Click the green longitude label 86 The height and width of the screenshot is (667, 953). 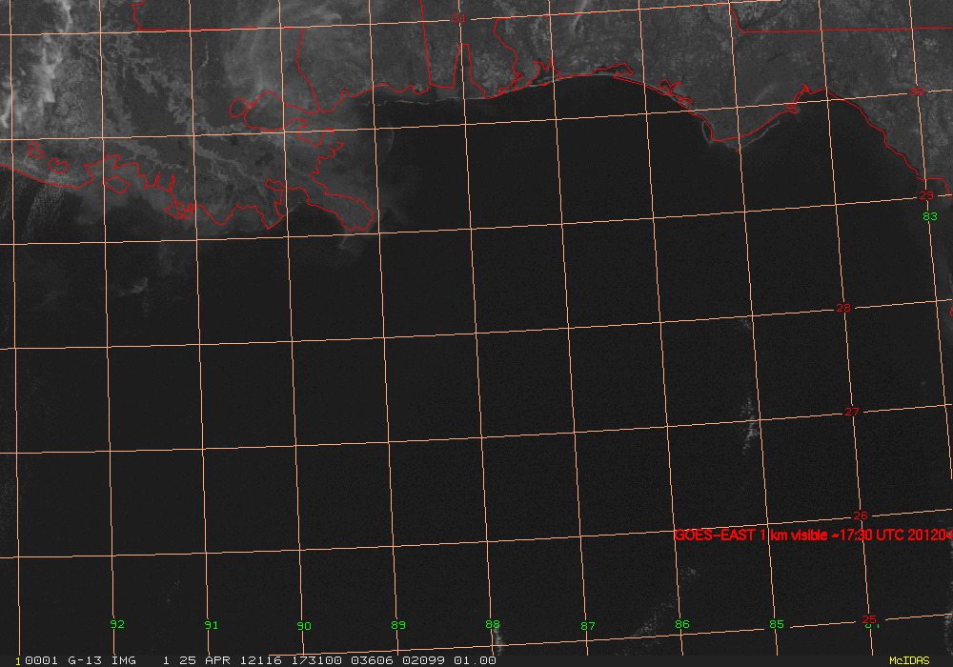(682, 624)
